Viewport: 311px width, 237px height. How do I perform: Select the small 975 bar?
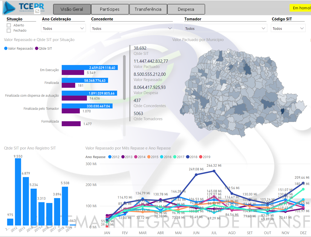pos(10,222)
